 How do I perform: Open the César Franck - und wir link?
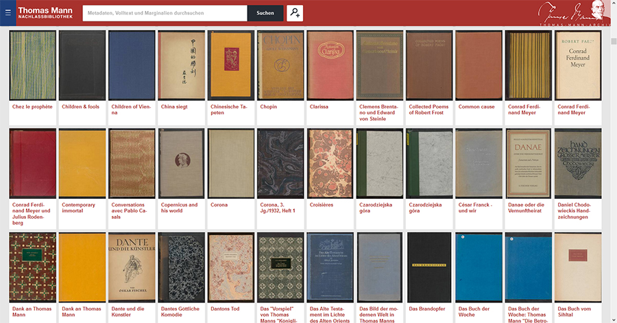click(475, 208)
